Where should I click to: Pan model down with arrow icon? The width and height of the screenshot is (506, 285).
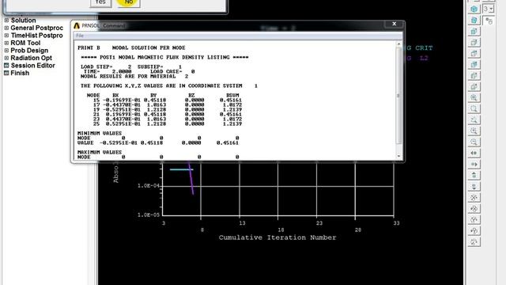[474, 186]
